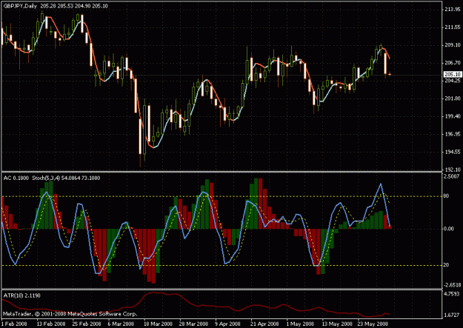Select the 18 Mar 2008 date label

pos(158,324)
